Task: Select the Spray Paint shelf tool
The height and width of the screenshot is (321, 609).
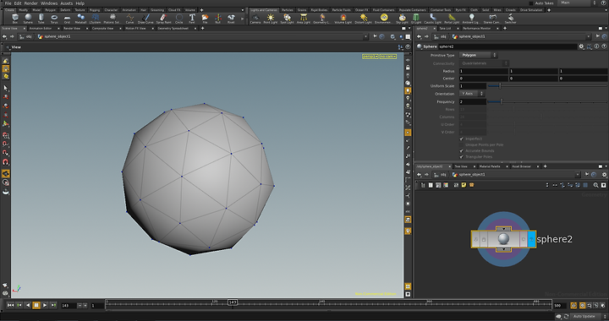Action: click(163, 19)
